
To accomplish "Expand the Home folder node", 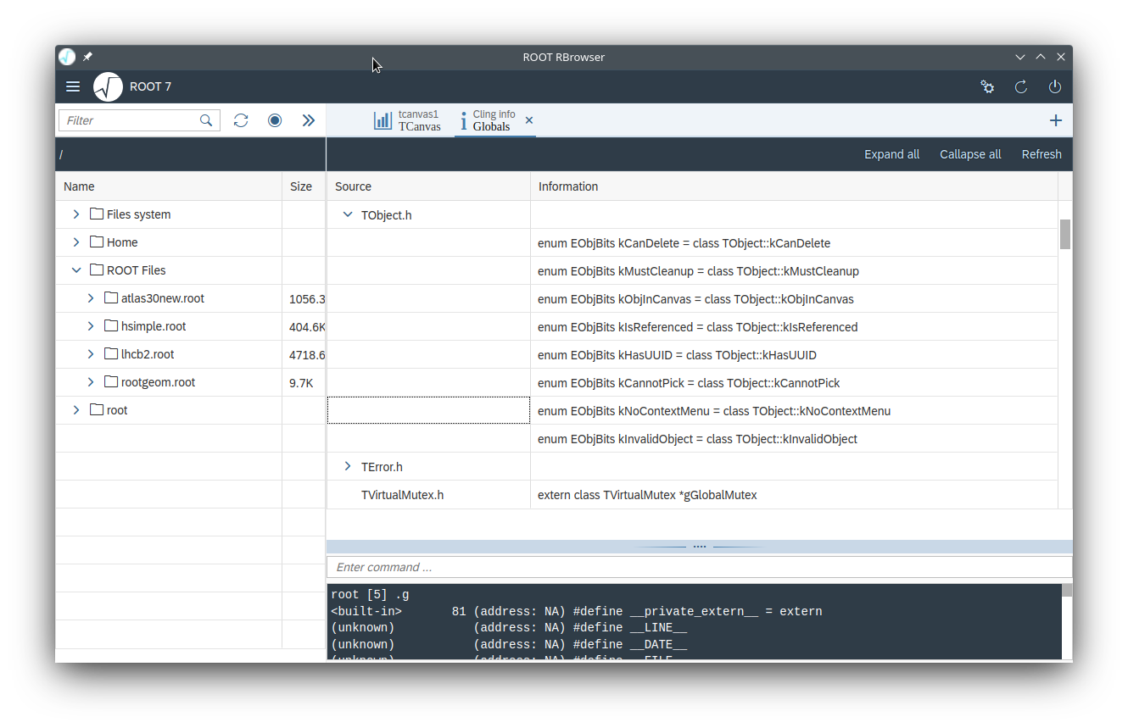I will tap(76, 242).
